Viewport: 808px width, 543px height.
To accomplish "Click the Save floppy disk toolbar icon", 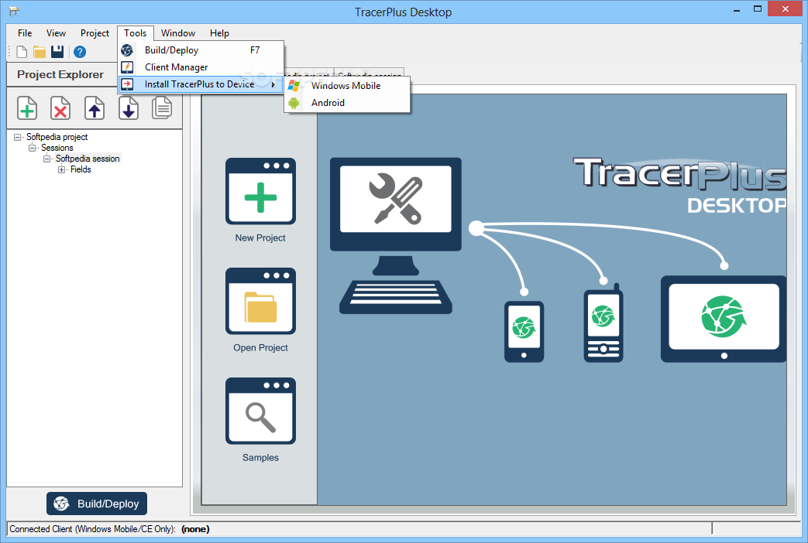I will (57, 52).
